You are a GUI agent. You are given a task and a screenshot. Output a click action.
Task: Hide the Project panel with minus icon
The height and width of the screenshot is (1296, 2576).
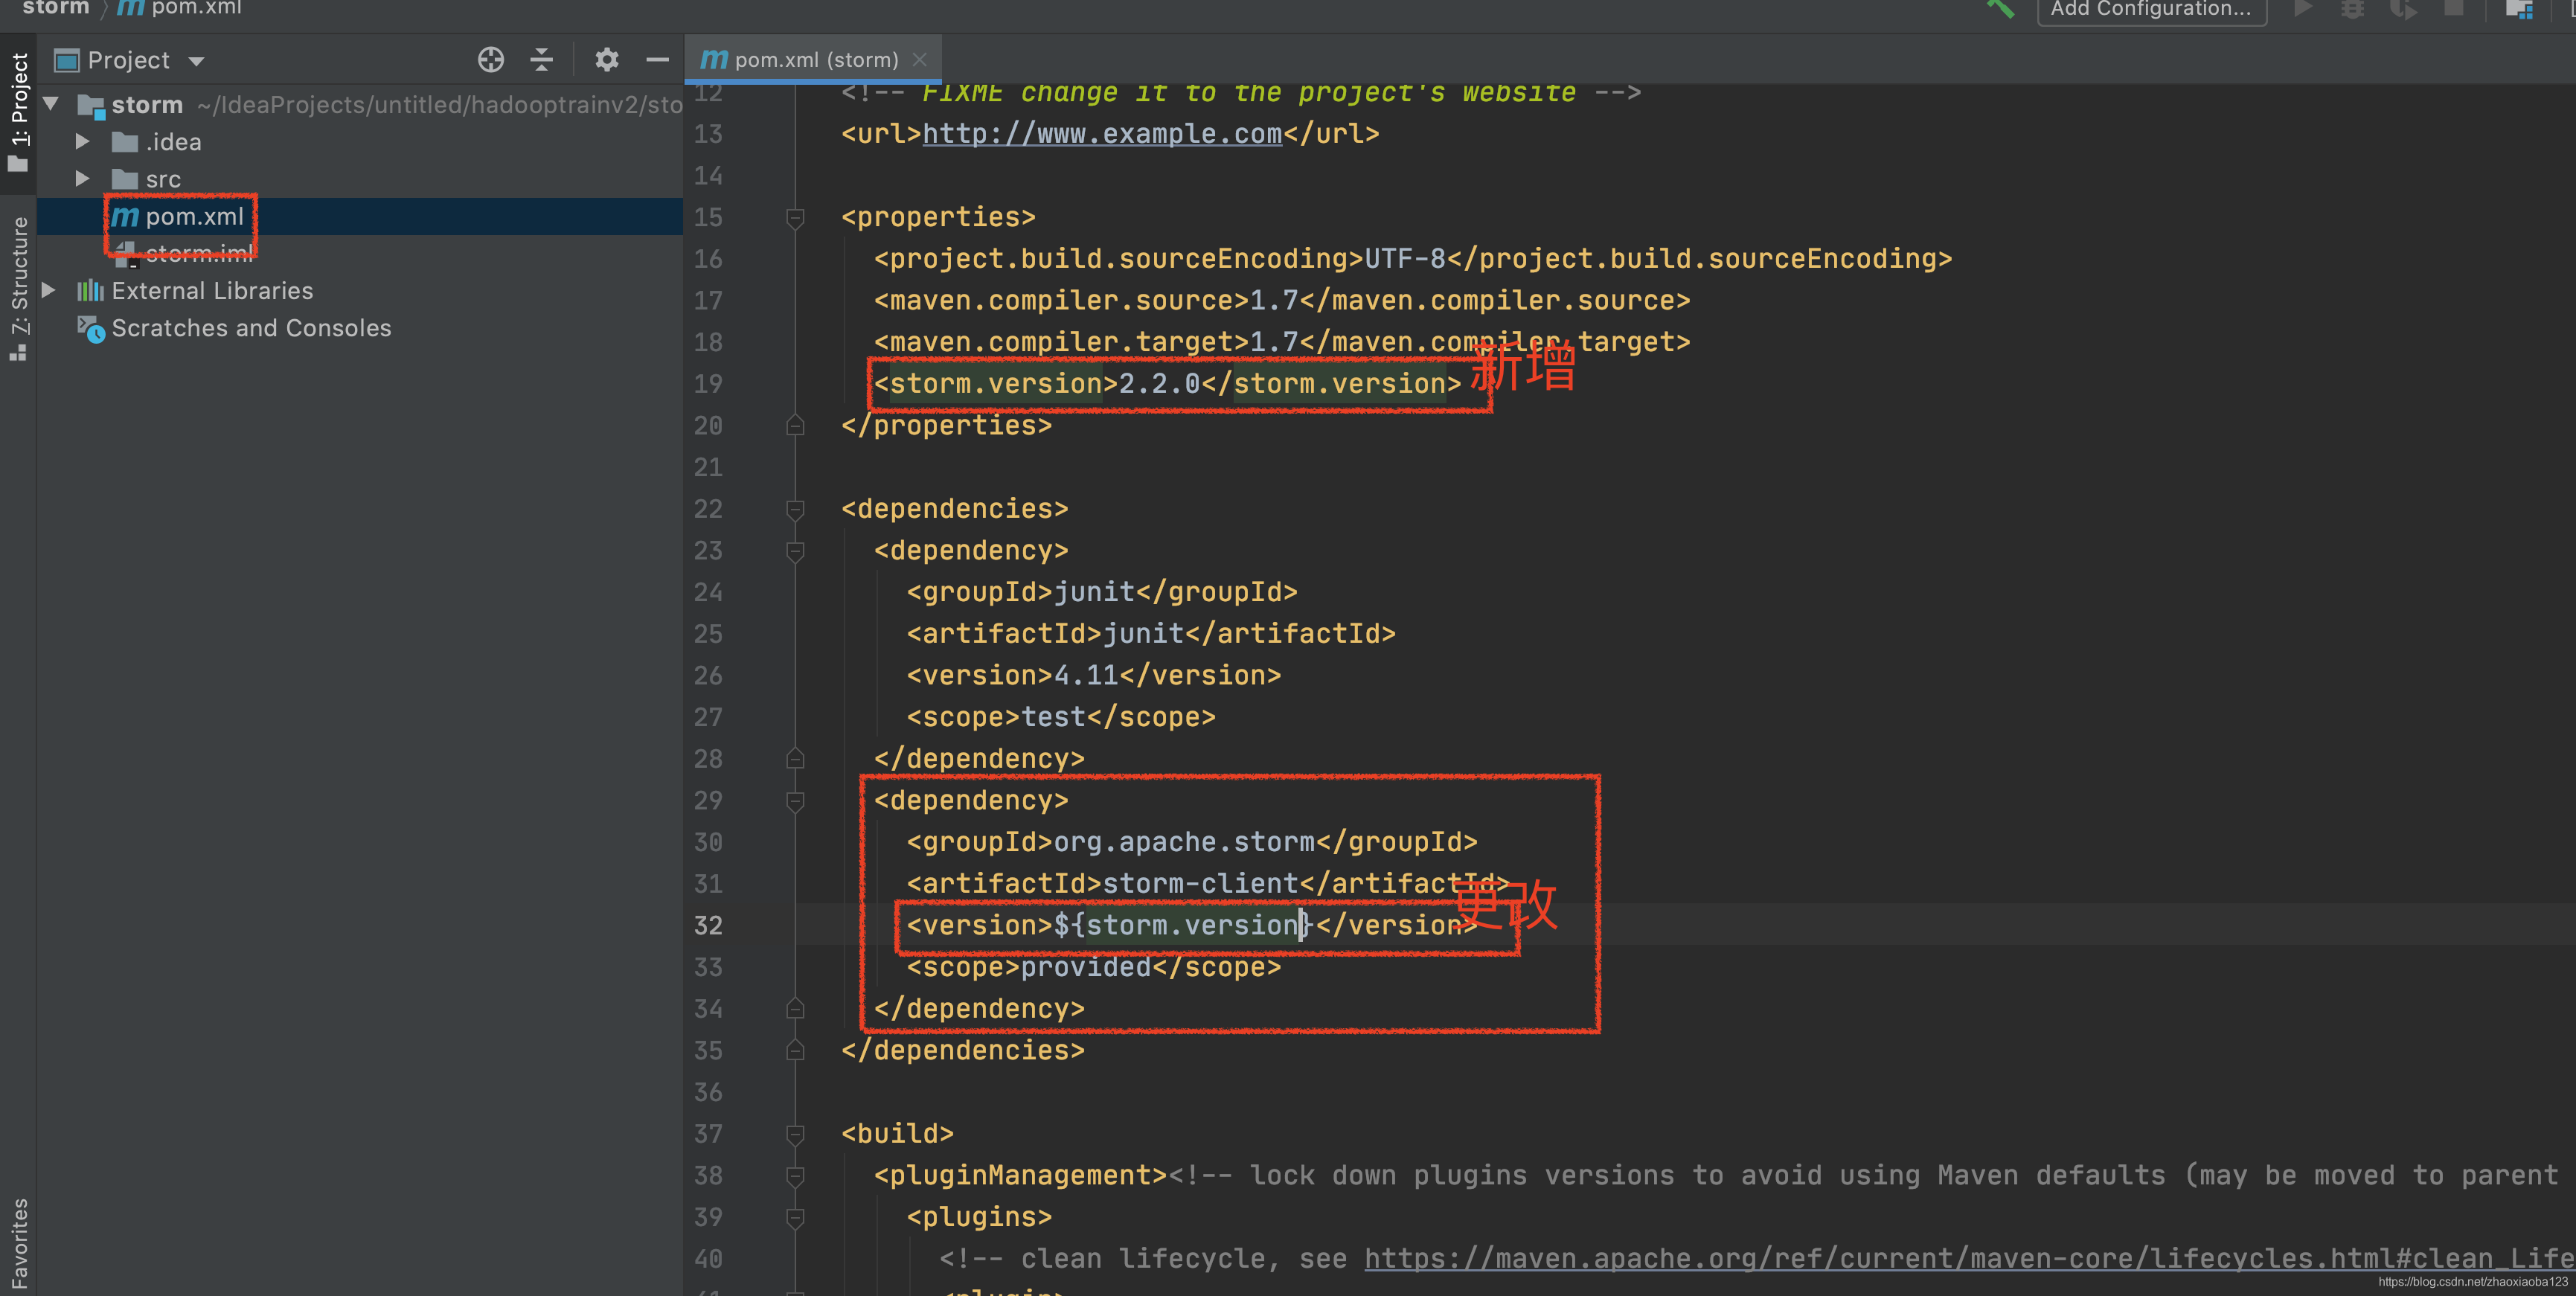coord(657,60)
